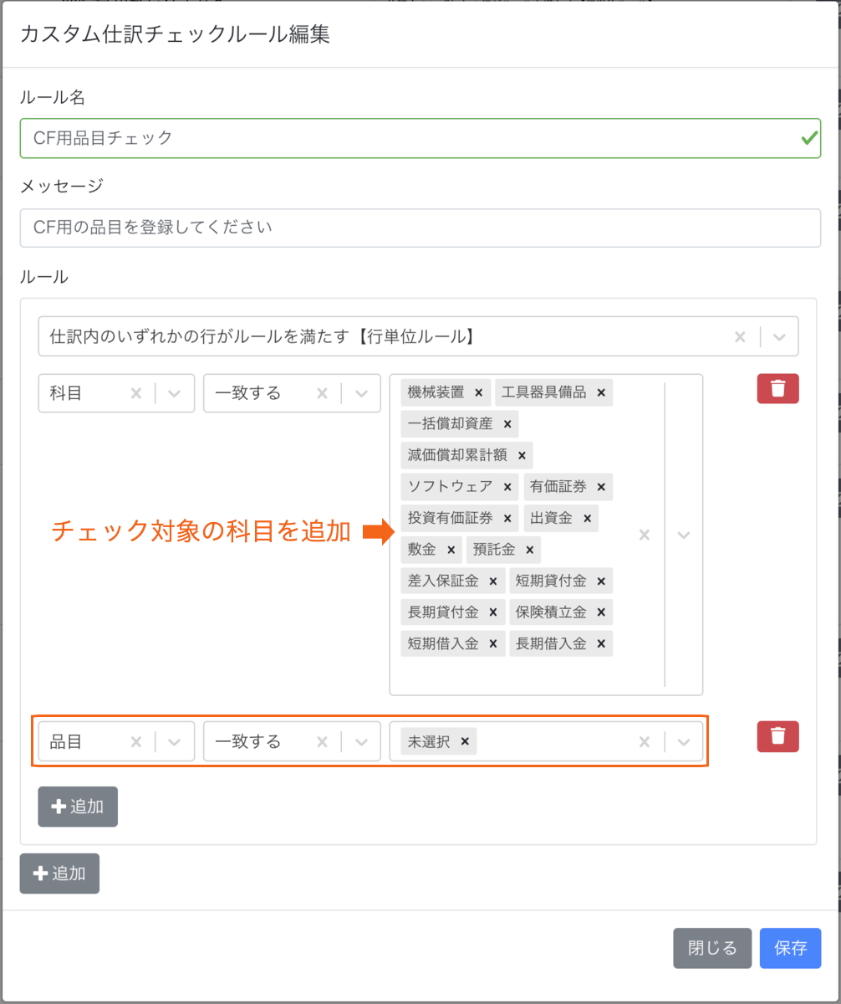Remove the 未選択 tag from 品目 condition
Viewport: 841px width, 1004px height.
pyautogui.click(x=464, y=741)
